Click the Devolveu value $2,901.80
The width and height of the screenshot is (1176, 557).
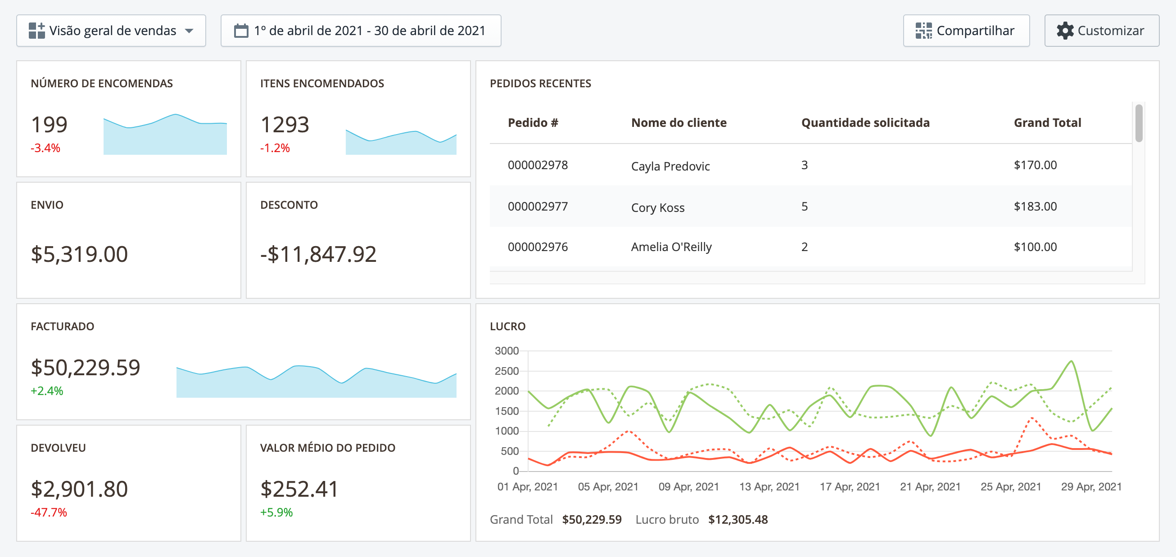pos(79,489)
